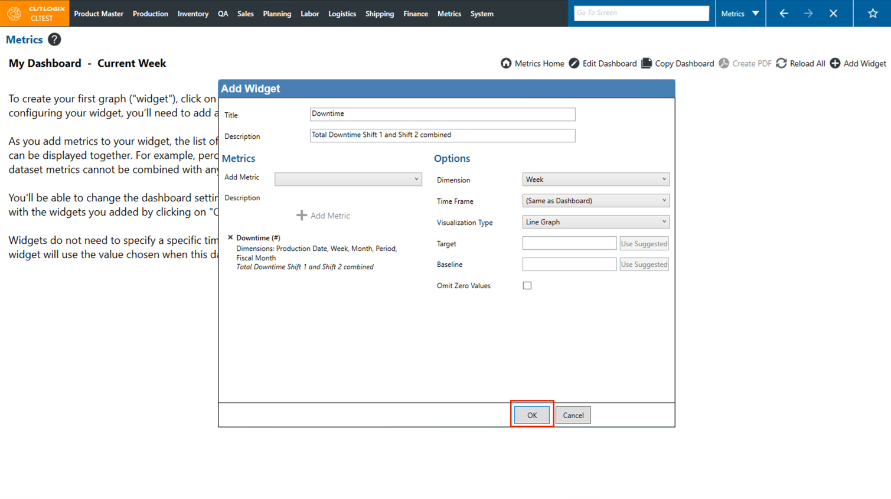Open the Visualization Type dropdown

click(595, 222)
